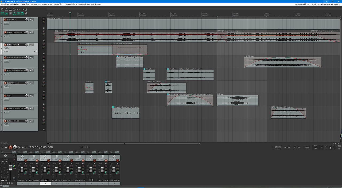Open Insert menu
342x188 pixels.
click(x=36, y=5)
